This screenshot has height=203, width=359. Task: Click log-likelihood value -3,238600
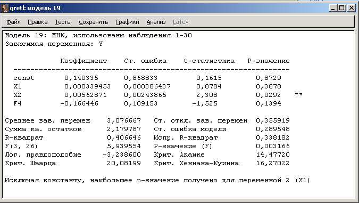point(122,155)
